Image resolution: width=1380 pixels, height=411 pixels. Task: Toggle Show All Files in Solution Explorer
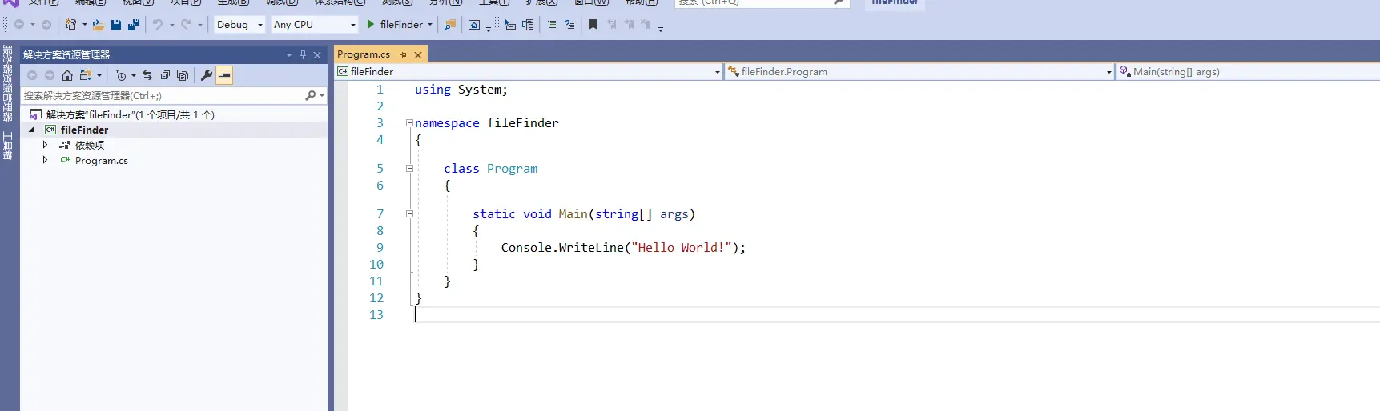coord(183,75)
